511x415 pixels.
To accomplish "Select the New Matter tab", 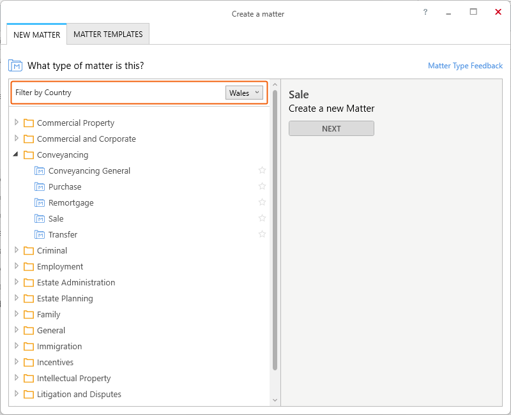I will pos(37,34).
